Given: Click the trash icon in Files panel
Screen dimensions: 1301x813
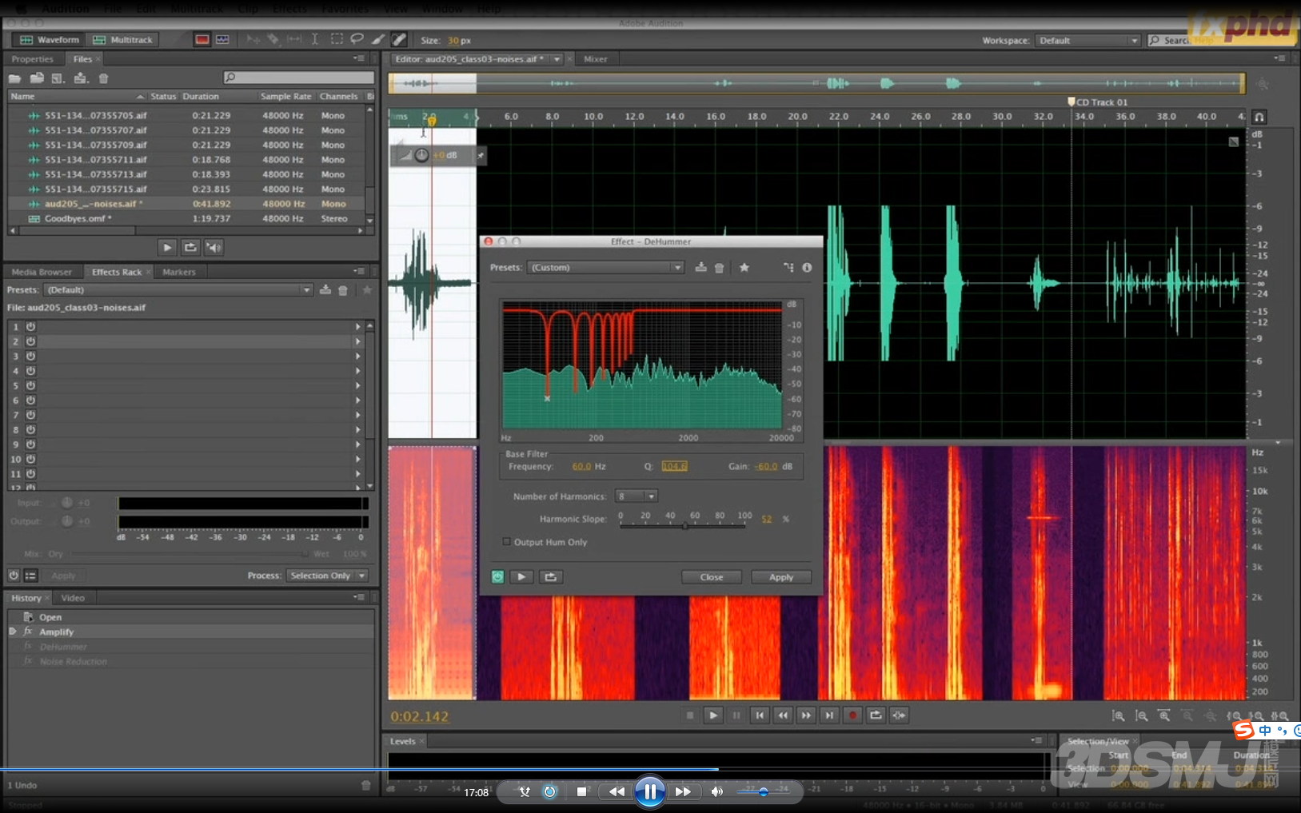Looking at the screenshot, I should pyautogui.click(x=103, y=78).
